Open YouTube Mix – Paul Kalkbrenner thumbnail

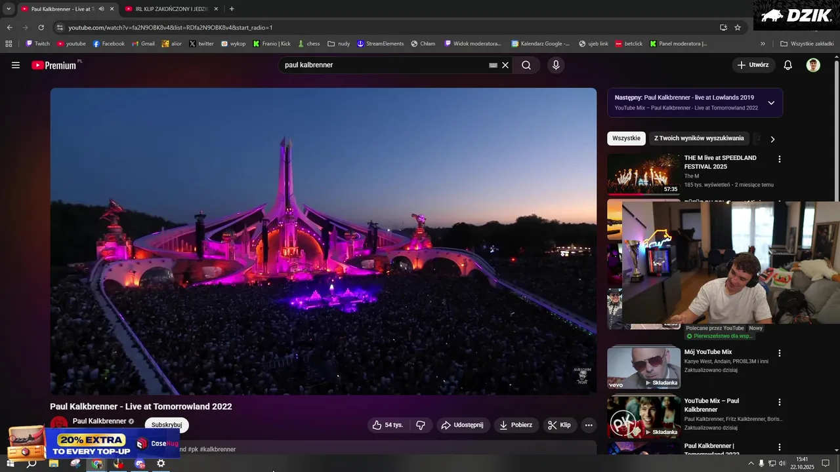pos(644,417)
